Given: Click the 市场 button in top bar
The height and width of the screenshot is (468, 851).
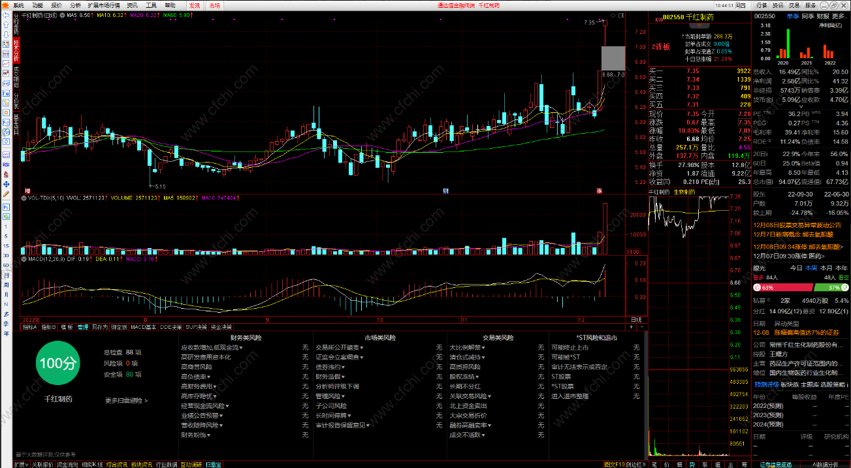Looking at the screenshot, I should [x=214, y=5].
